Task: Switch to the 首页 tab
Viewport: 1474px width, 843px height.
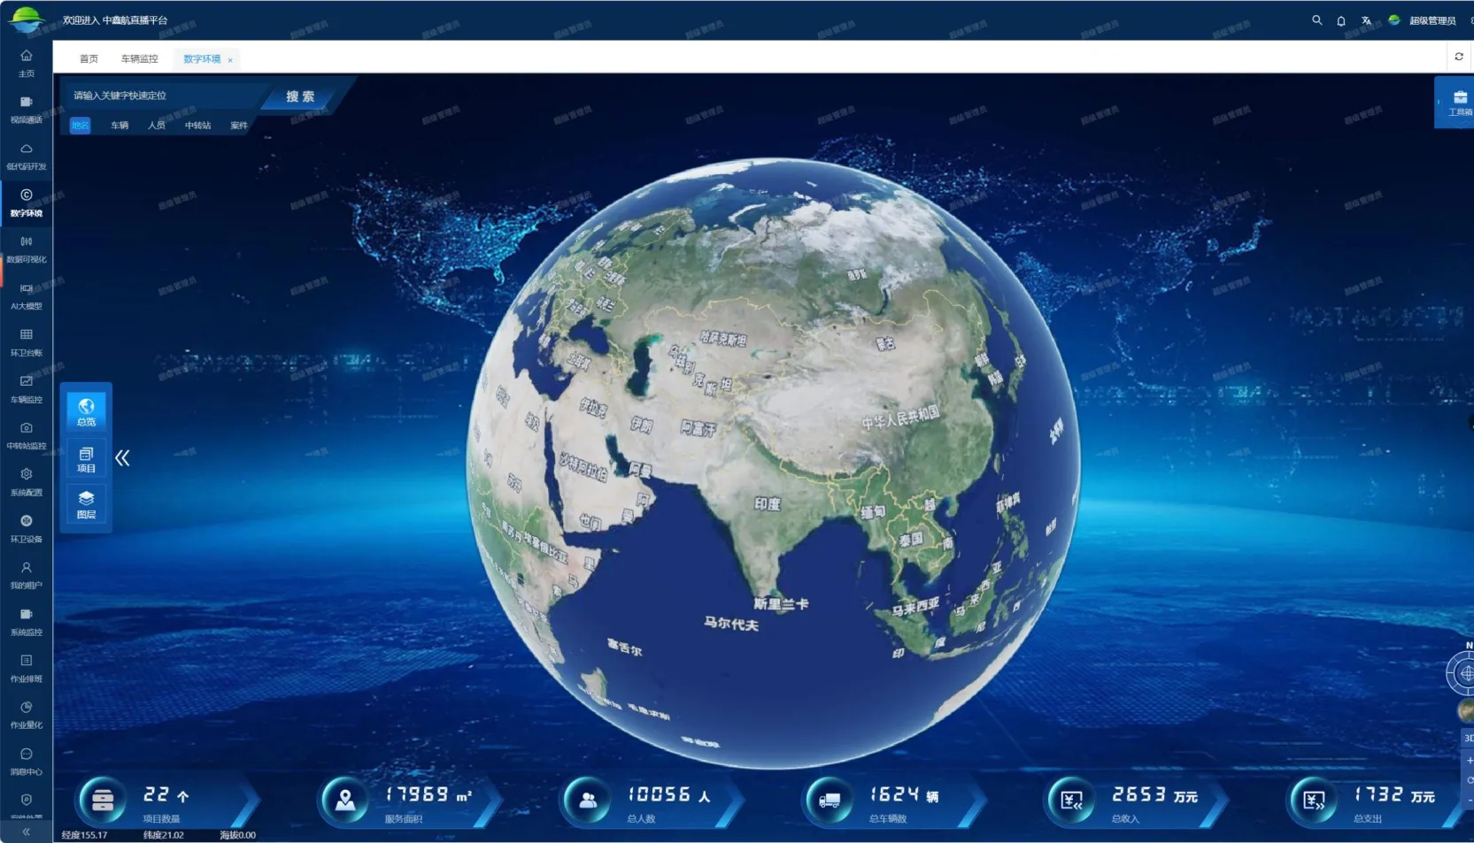Action: 89,59
